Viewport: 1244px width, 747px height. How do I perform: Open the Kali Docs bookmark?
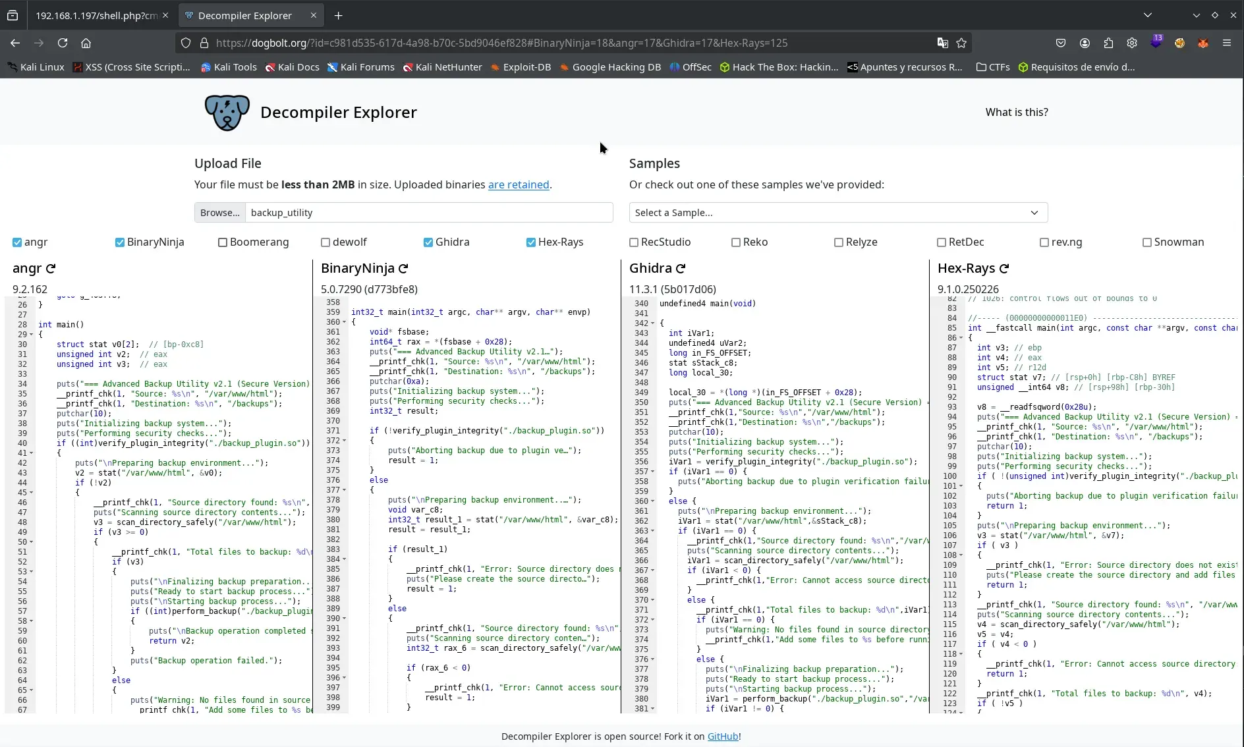(x=292, y=67)
